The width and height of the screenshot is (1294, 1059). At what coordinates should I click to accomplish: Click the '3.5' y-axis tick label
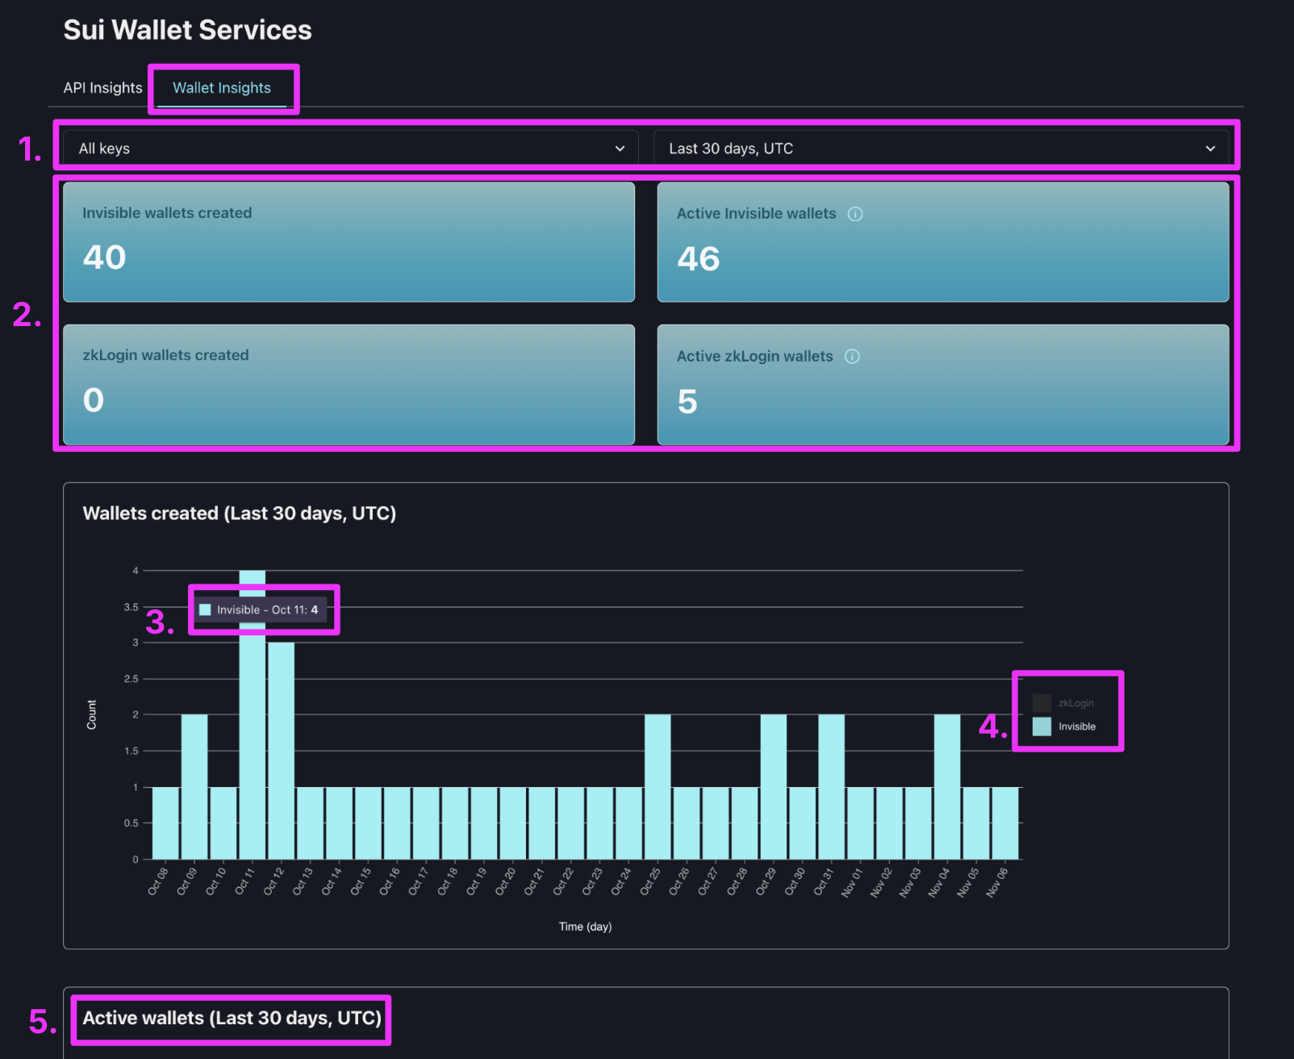131,607
